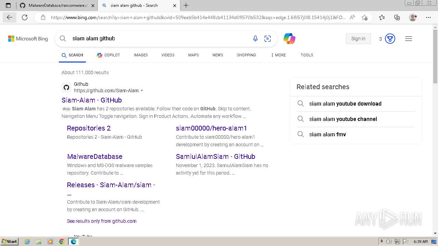This screenshot has width=438, height=246.
Task: Open Edge Settings and more menu
Action: tap(428, 17)
